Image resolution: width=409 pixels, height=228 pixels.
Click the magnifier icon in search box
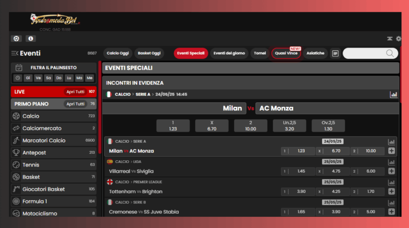point(390,53)
